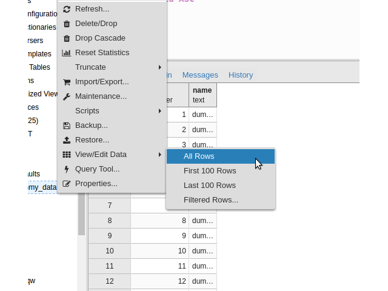This screenshot has height=291, width=388.
Task: Choose Refresh... from the context menu
Action: pyautogui.click(x=112, y=9)
